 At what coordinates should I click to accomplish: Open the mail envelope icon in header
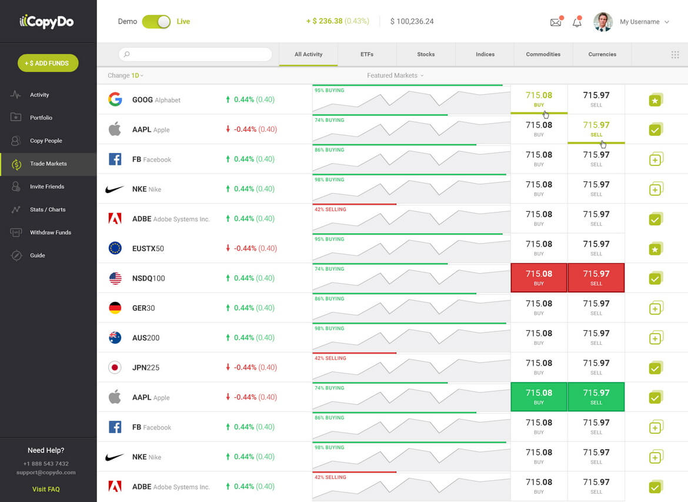556,22
